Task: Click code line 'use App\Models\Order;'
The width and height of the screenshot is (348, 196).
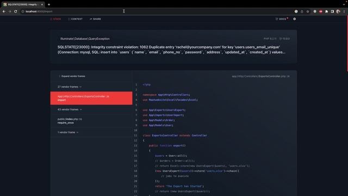Action: click(159, 120)
